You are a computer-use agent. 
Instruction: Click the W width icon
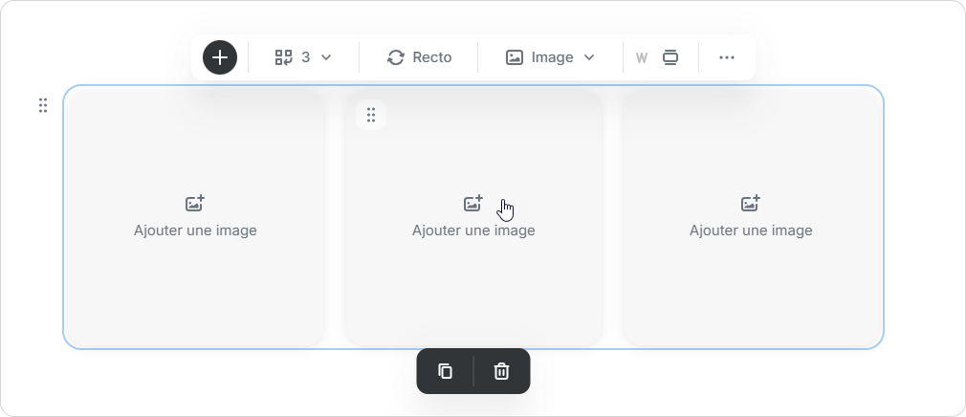click(642, 57)
